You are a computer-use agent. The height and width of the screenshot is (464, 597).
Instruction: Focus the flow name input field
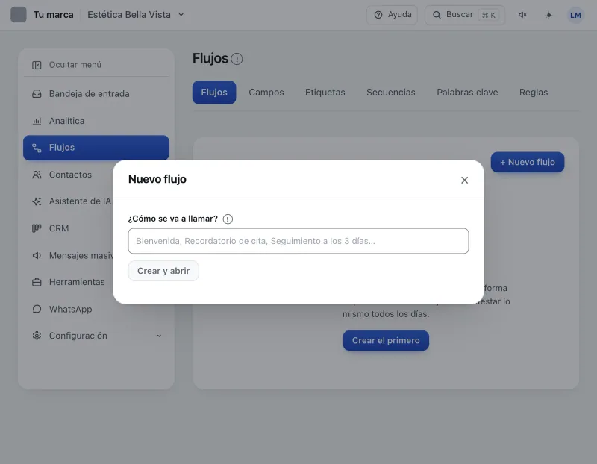coord(298,241)
